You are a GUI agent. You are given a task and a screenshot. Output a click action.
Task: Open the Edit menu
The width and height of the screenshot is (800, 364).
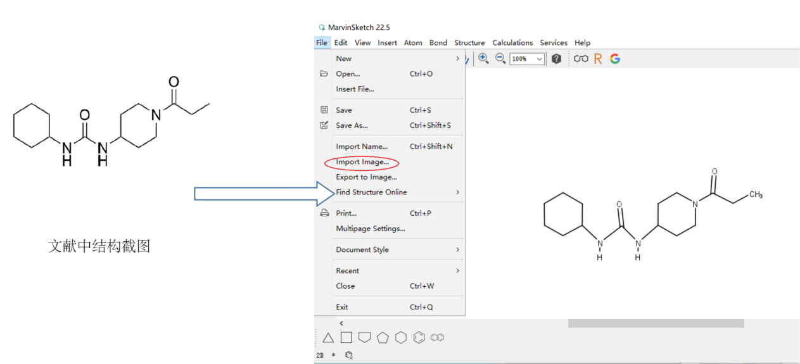point(341,42)
